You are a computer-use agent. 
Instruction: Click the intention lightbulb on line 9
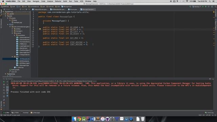point(40,29)
